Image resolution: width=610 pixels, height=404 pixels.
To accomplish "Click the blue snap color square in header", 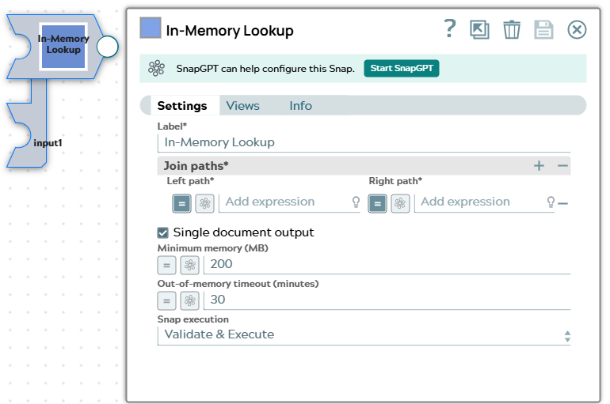I will coord(151,28).
